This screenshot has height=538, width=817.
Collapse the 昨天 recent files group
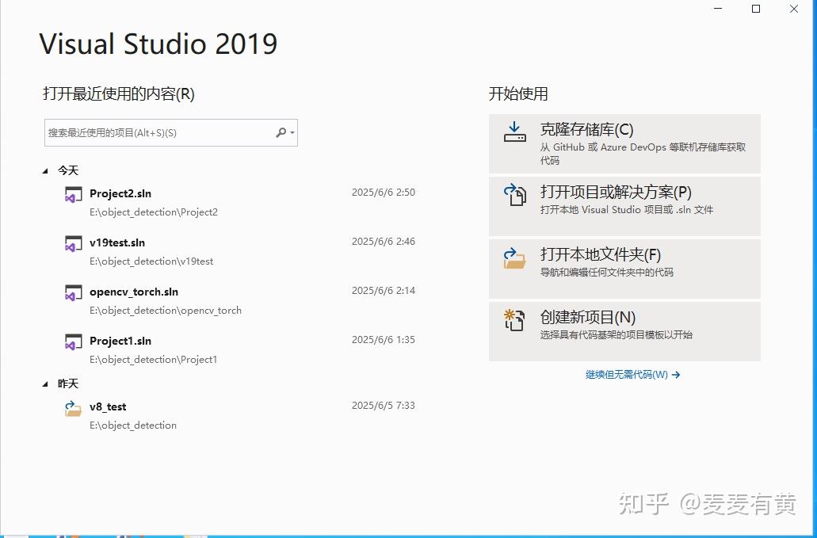[45, 383]
